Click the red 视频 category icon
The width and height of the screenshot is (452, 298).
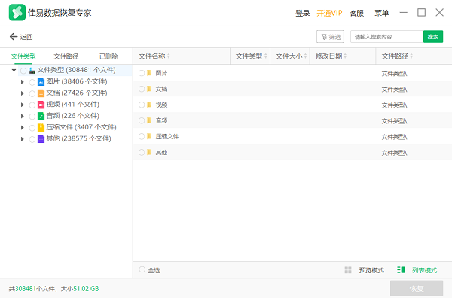41,105
